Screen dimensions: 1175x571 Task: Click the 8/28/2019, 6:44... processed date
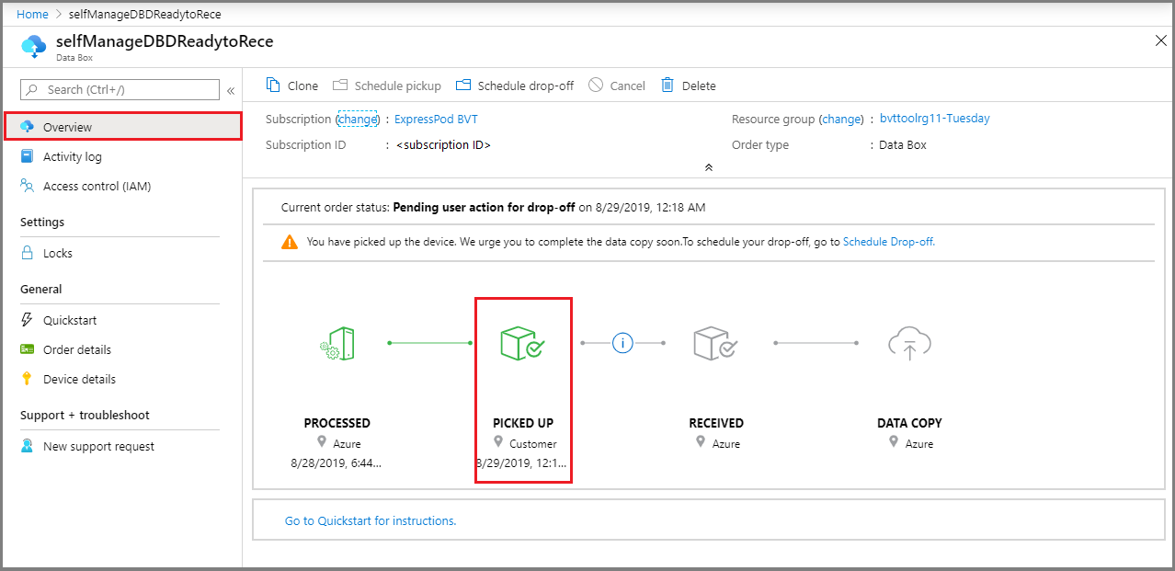(x=337, y=463)
